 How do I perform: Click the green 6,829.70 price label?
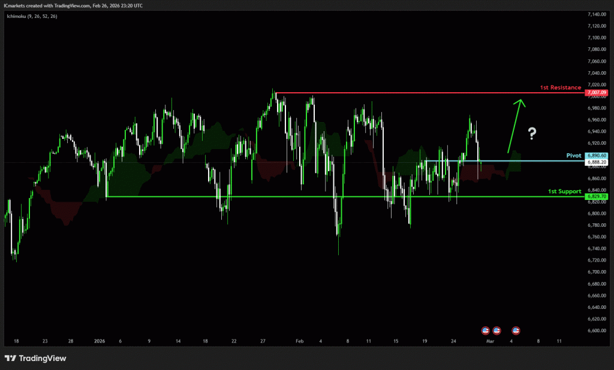597,196
